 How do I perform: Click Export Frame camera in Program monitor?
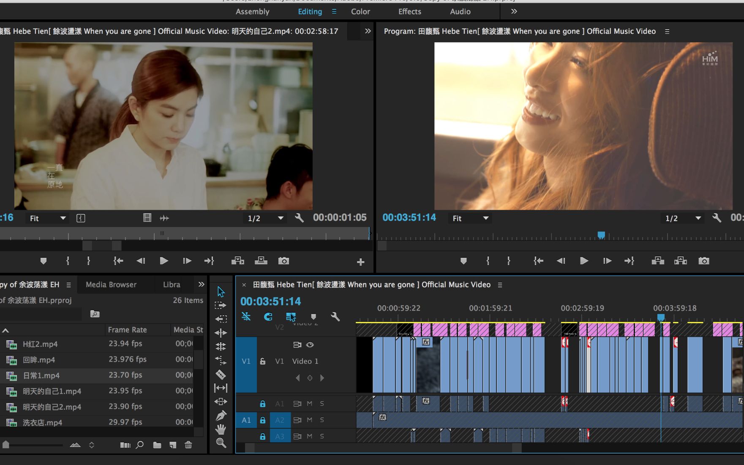703,261
